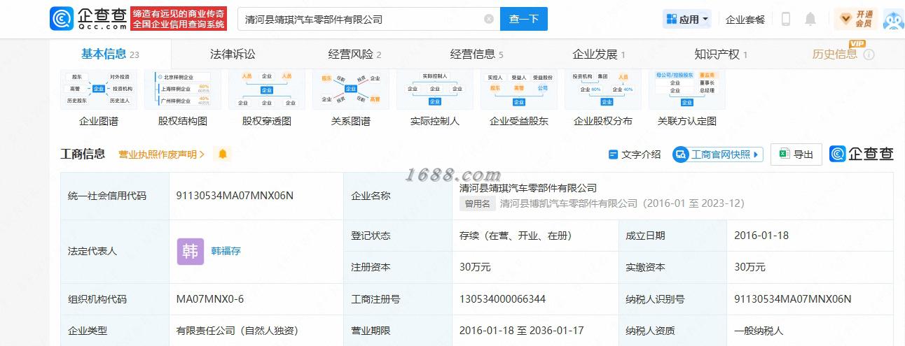The width and height of the screenshot is (905, 346).
Task: Open the mobile phone app icon
Action: tap(786, 20)
